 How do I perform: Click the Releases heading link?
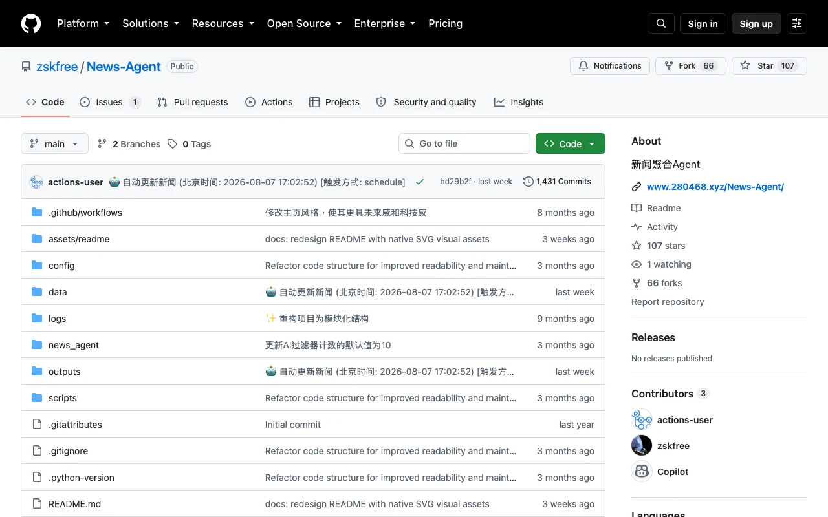click(653, 337)
